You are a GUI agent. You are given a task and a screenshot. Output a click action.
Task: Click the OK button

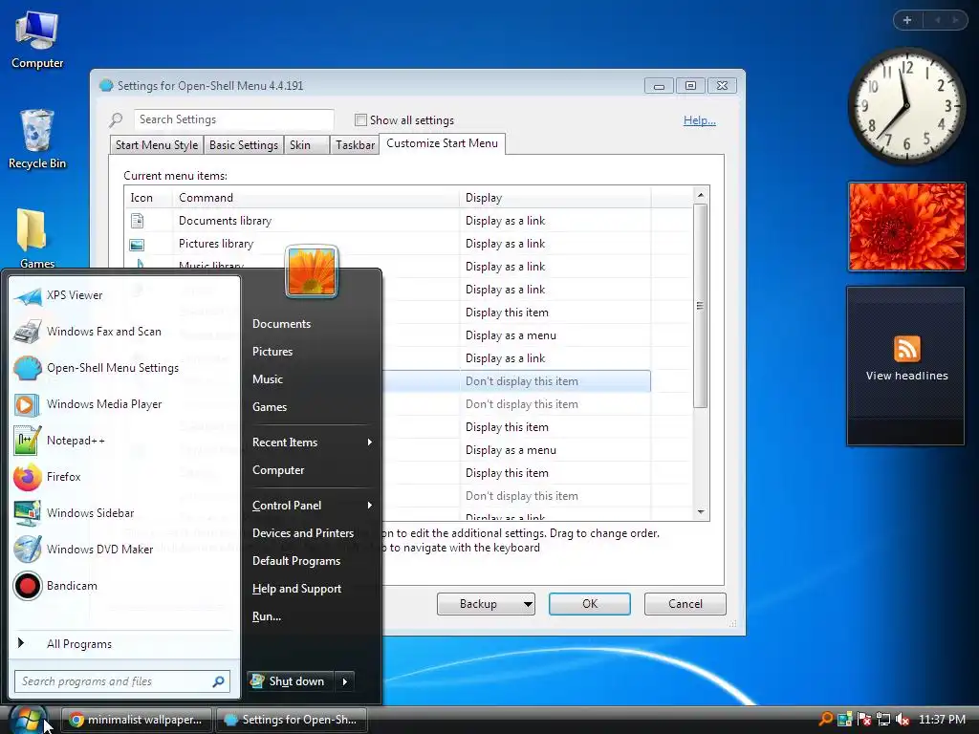(x=589, y=604)
